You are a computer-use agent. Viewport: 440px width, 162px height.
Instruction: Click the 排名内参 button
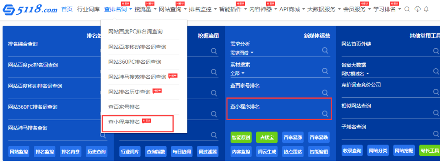[71, 152]
